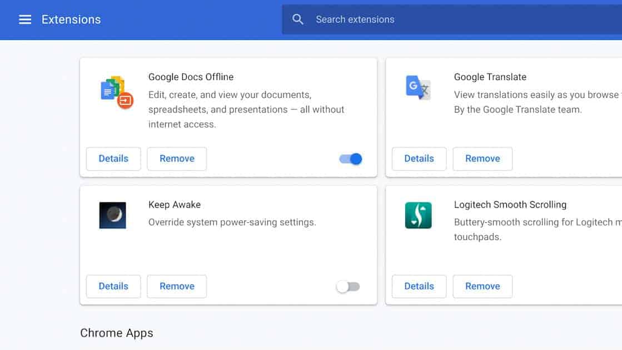
Task: Remove the Google Translate extension
Action: click(x=482, y=159)
